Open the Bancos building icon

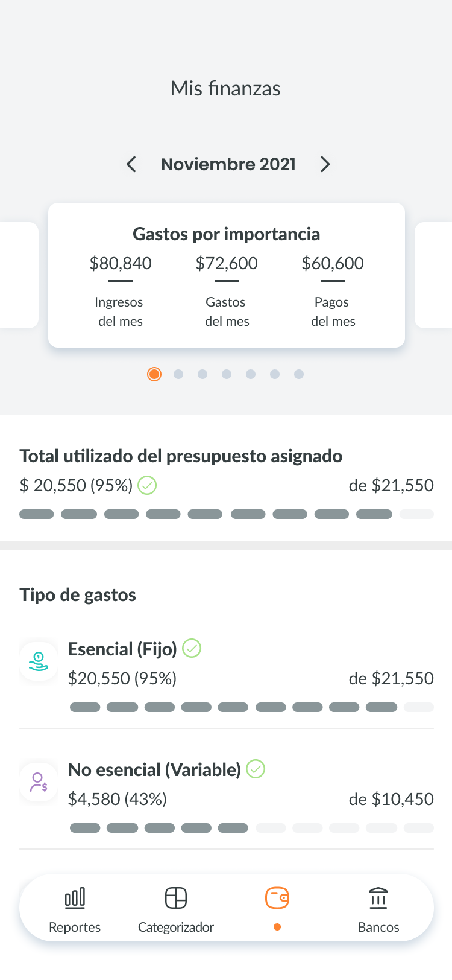pos(378,898)
